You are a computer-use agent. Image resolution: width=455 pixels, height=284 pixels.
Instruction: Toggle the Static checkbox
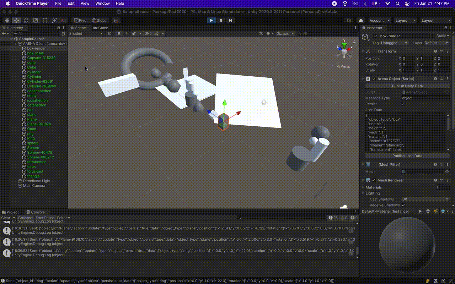point(434,36)
